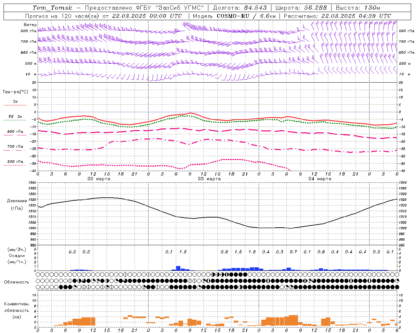Viewport: 416px width, 333px height.
Task: Click the calculation time "Рассчитано: 22.03.2025 04:39 UTC"
Action: click(337, 16)
